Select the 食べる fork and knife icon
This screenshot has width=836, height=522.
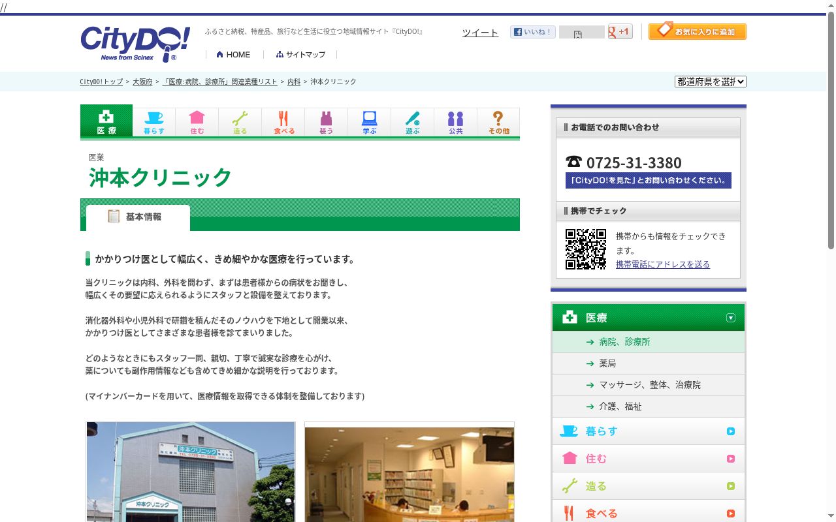[x=283, y=123]
